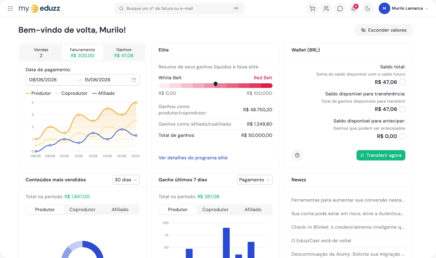Click the R$ 100.000 belt maximum label
This screenshot has height=258, width=436.
[259, 93]
